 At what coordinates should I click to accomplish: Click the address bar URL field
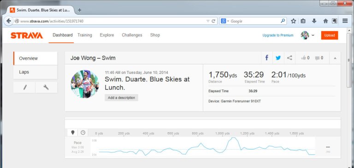[111, 21]
